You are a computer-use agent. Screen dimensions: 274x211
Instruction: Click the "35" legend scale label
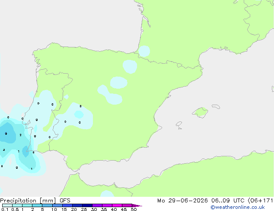point(104,209)
